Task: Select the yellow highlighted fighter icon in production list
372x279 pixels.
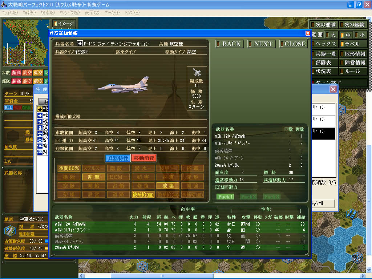Action: pyautogui.click(x=40, y=109)
